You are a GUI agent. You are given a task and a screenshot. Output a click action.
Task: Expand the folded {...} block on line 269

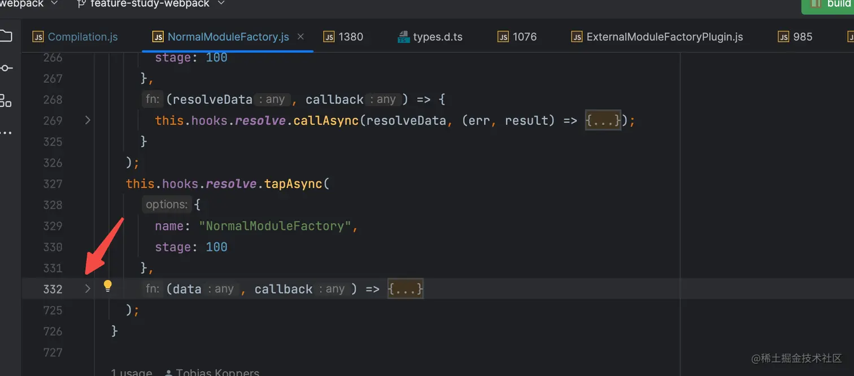click(x=603, y=120)
